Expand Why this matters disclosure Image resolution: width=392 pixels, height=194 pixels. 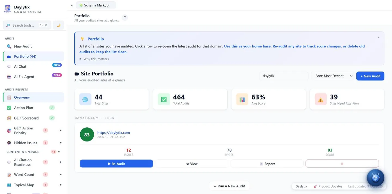94,59
